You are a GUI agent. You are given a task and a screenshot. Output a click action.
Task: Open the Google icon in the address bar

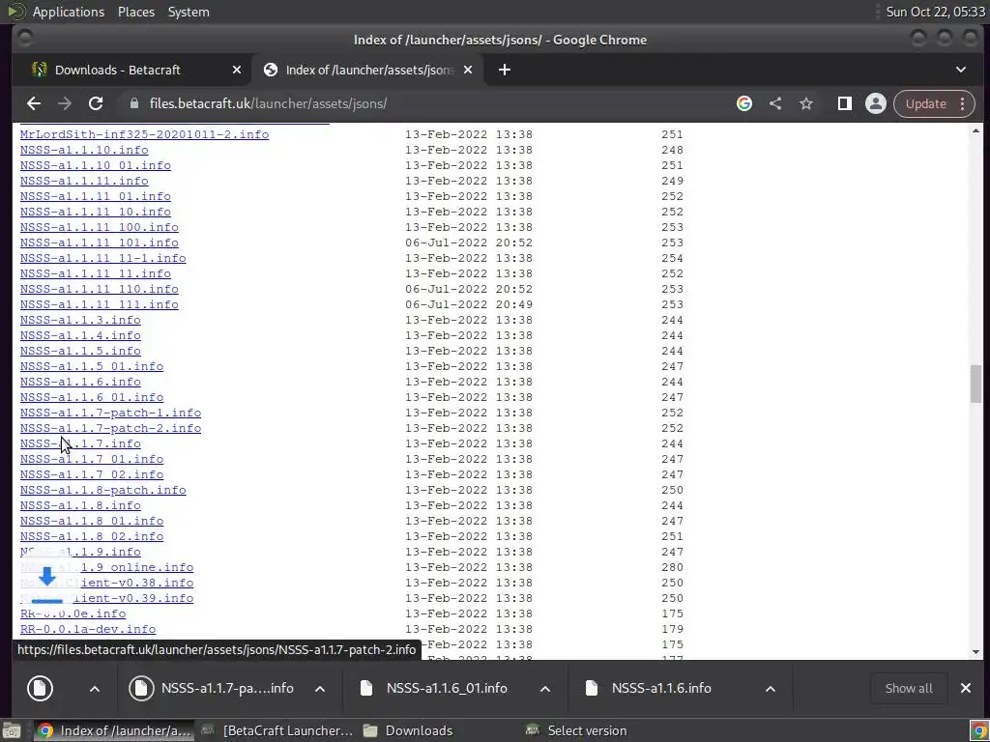tap(744, 103)
